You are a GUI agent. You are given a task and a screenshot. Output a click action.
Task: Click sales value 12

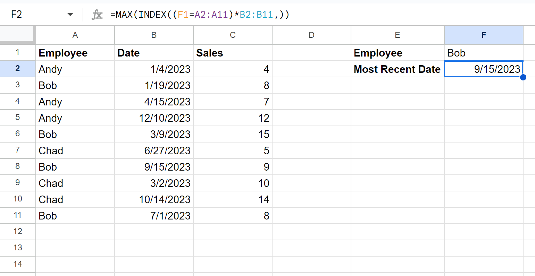click(x=233, y=118)
